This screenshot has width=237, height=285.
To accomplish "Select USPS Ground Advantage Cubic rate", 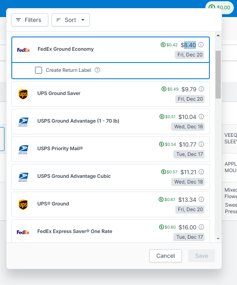I will 110,177.
